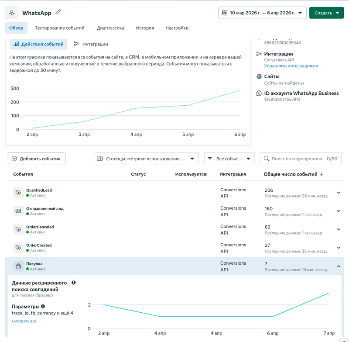Edit the WhatsApp name with the pencil icon
Image resolution: width=349 pixels, height=342 pixels.
click(58, 12)
